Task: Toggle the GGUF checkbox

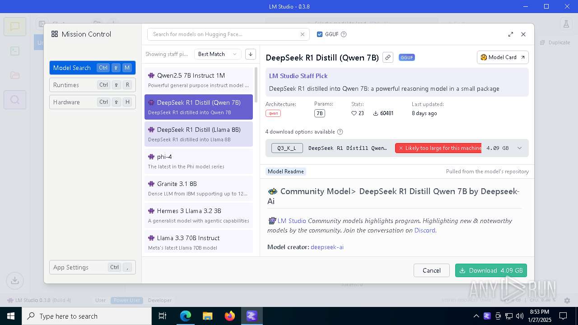Action: tap(320, 34)
